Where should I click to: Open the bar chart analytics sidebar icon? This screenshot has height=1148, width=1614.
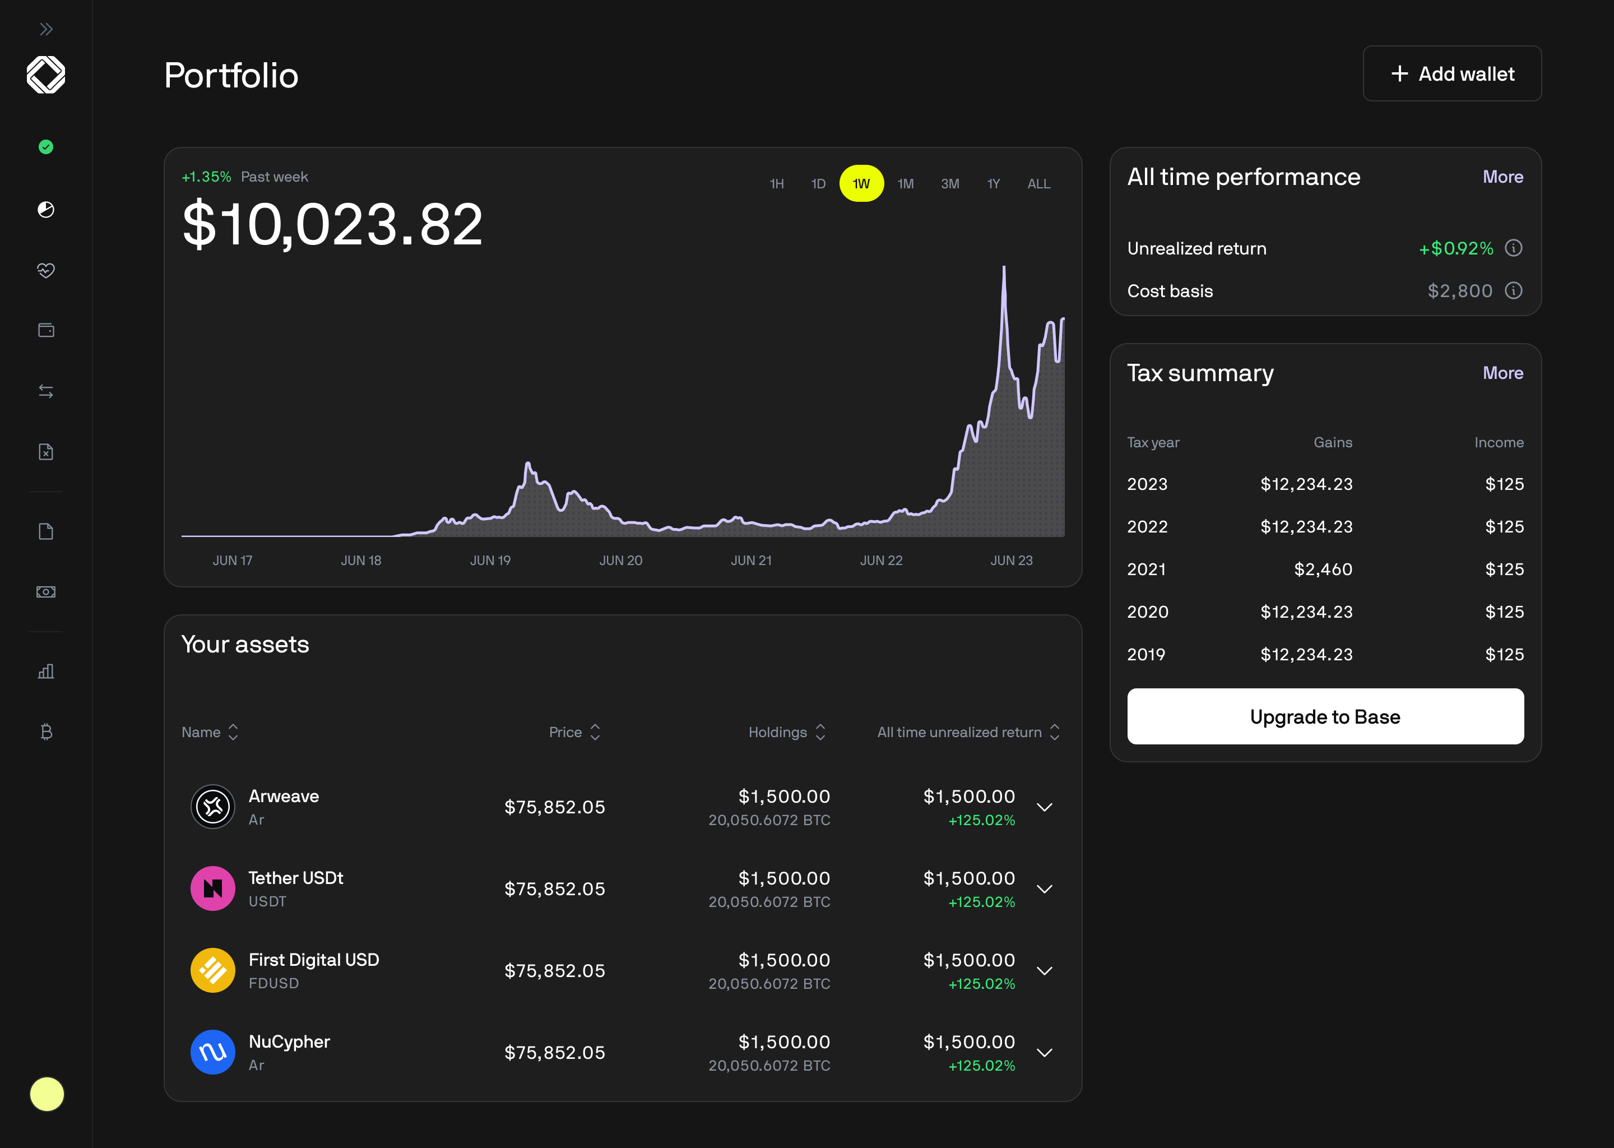click(45, 671)
